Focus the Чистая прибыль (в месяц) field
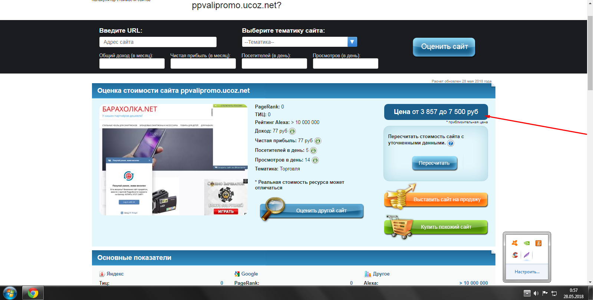Screen dimensions: 593x300 [203, 63]
